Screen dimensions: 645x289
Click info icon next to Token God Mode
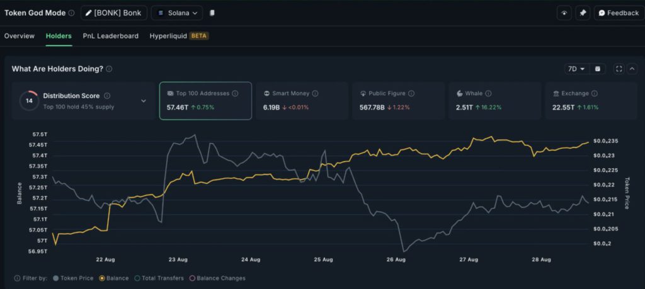71,13
